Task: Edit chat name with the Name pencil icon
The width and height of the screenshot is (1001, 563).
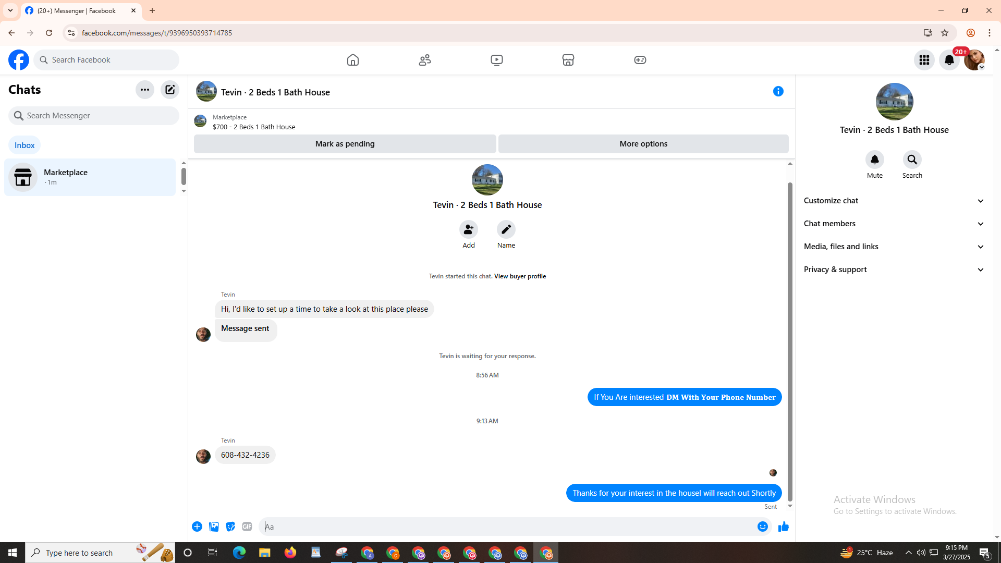Action: click(x=506, y=229)
